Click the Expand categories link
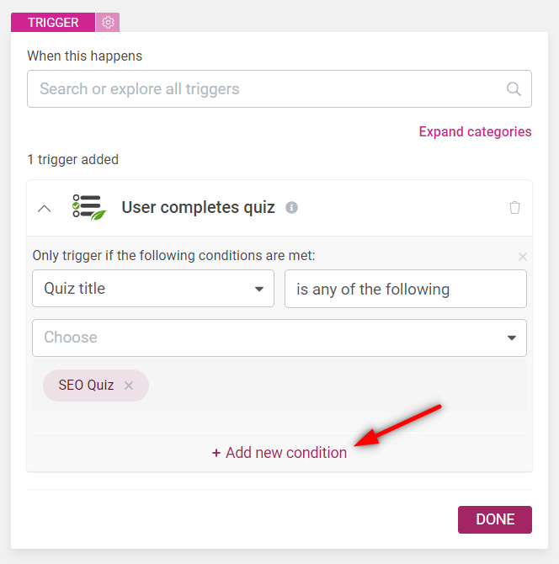This screenshot has height=564, width=559. (475, 131)
